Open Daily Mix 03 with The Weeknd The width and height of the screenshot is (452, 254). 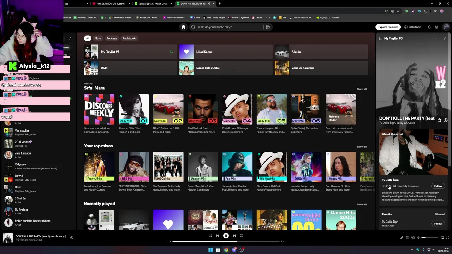[x=203, y=109]
